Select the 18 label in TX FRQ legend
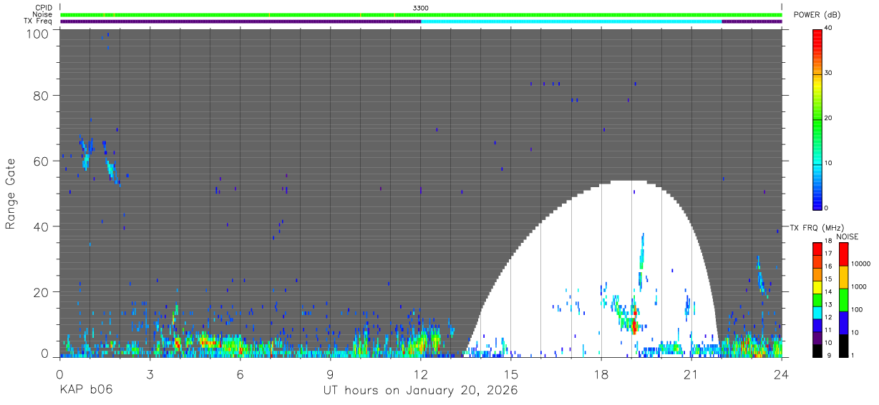Screen dimensions: 879x405 point(827,241)
